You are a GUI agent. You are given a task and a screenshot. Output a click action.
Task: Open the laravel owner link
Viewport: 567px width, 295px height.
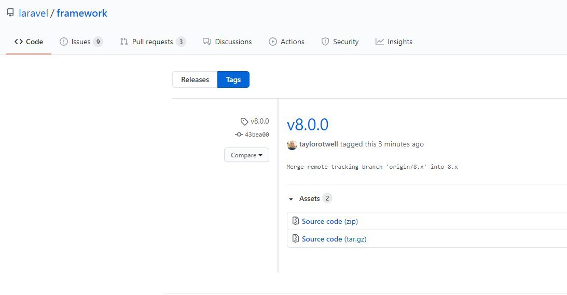(x=33, y=13)
